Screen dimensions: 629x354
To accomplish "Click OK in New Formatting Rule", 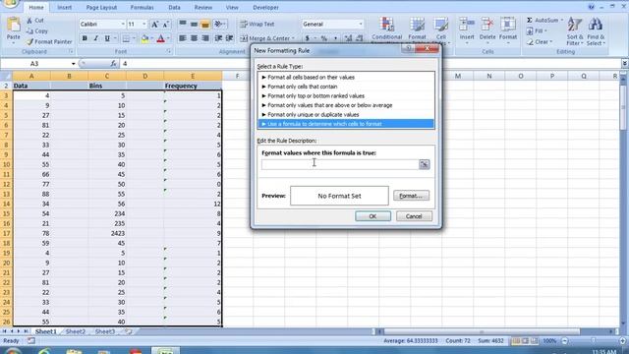I will pos(372,216).
